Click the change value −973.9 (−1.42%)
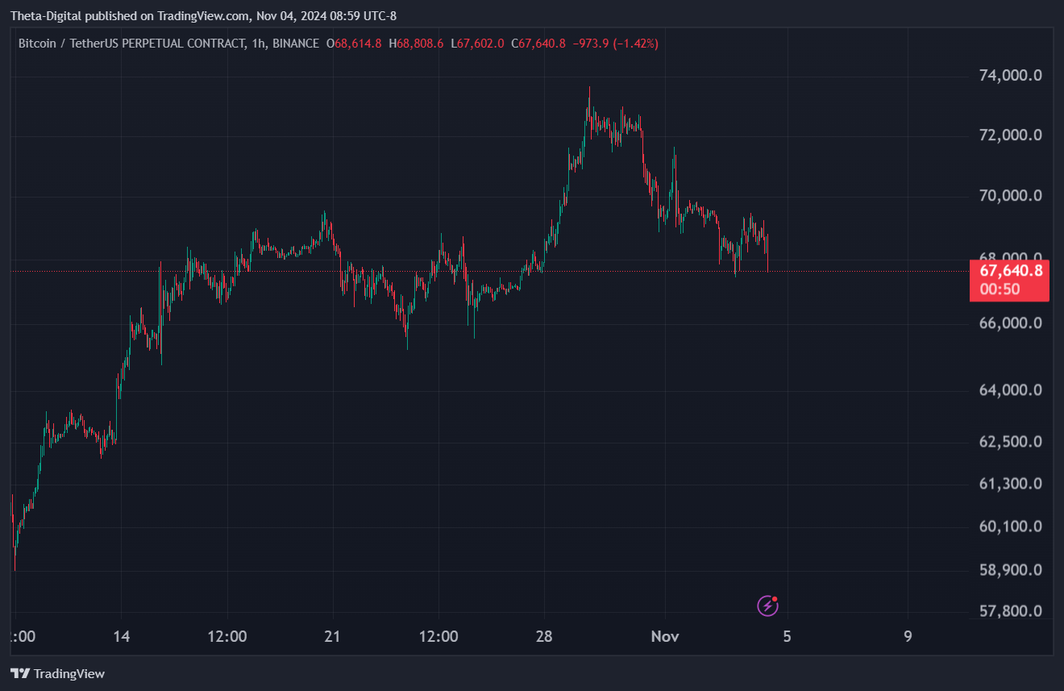Viewport: 1064px width, 691px height. [x=615, y=44]
